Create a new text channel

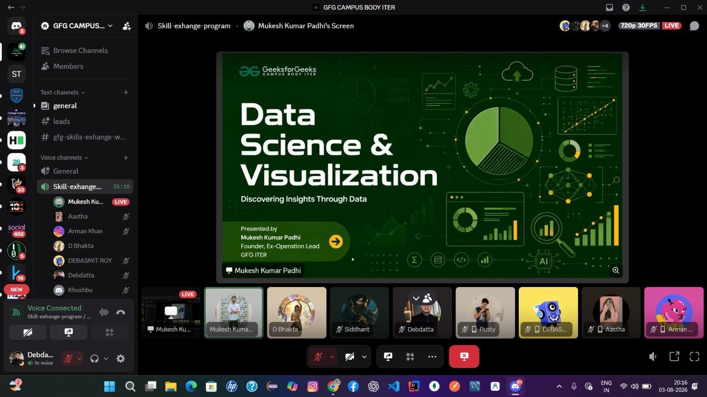coord(126,92)
